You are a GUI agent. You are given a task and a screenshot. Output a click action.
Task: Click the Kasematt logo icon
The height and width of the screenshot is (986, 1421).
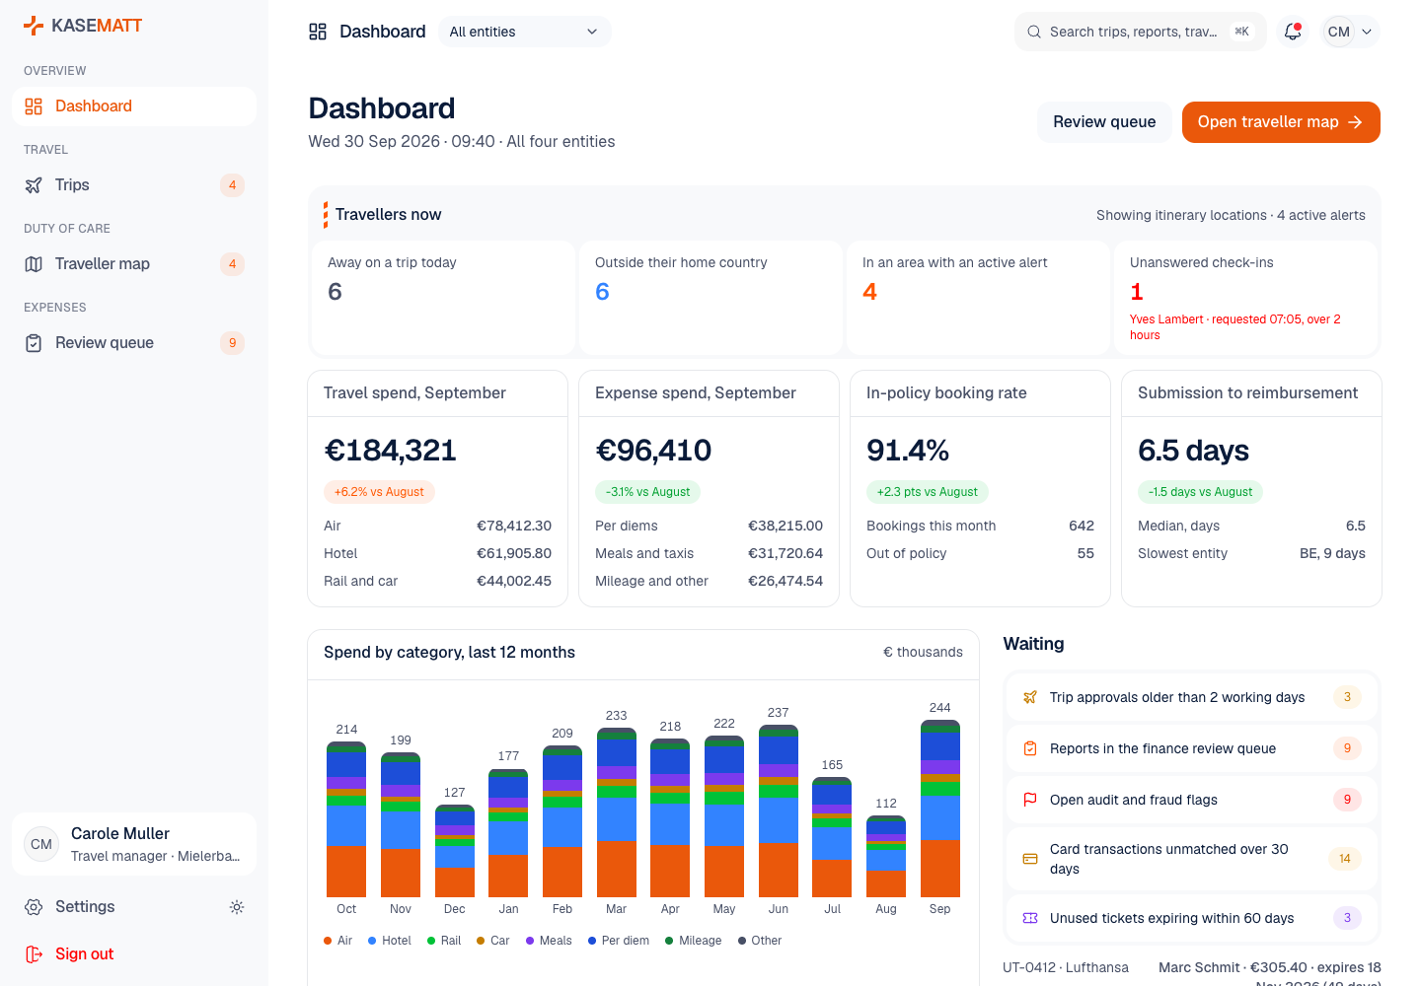point(34,26)
